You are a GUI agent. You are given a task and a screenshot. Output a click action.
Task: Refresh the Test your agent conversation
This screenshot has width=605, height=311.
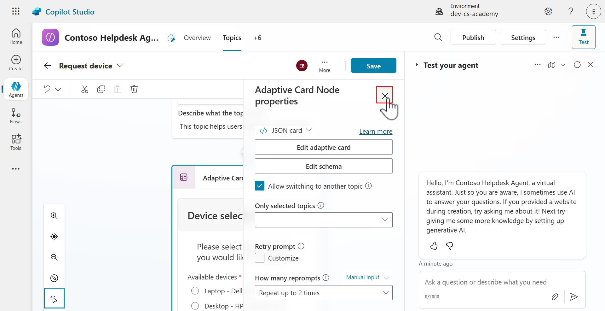(x=577, y=65)
